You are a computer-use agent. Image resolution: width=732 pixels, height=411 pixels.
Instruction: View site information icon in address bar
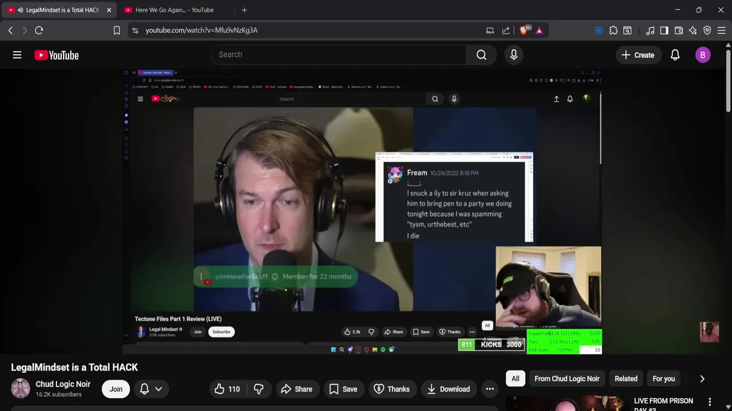(135, 30)
